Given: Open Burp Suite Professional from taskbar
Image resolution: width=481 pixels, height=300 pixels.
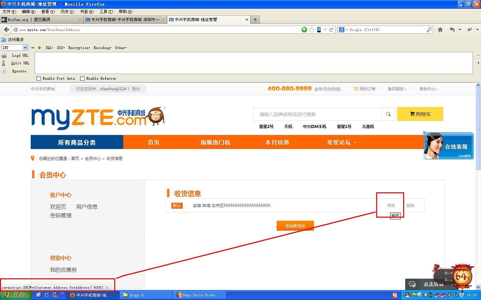Looking at the screenshot, I should click(200, 295).
